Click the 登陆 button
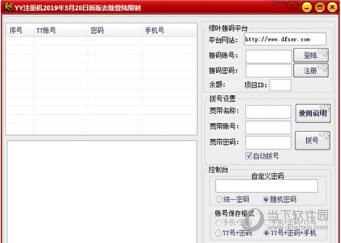 coord(311,55)
